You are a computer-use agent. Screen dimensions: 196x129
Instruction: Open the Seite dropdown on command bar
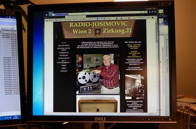pyautogui.click(x=134, y=18)
